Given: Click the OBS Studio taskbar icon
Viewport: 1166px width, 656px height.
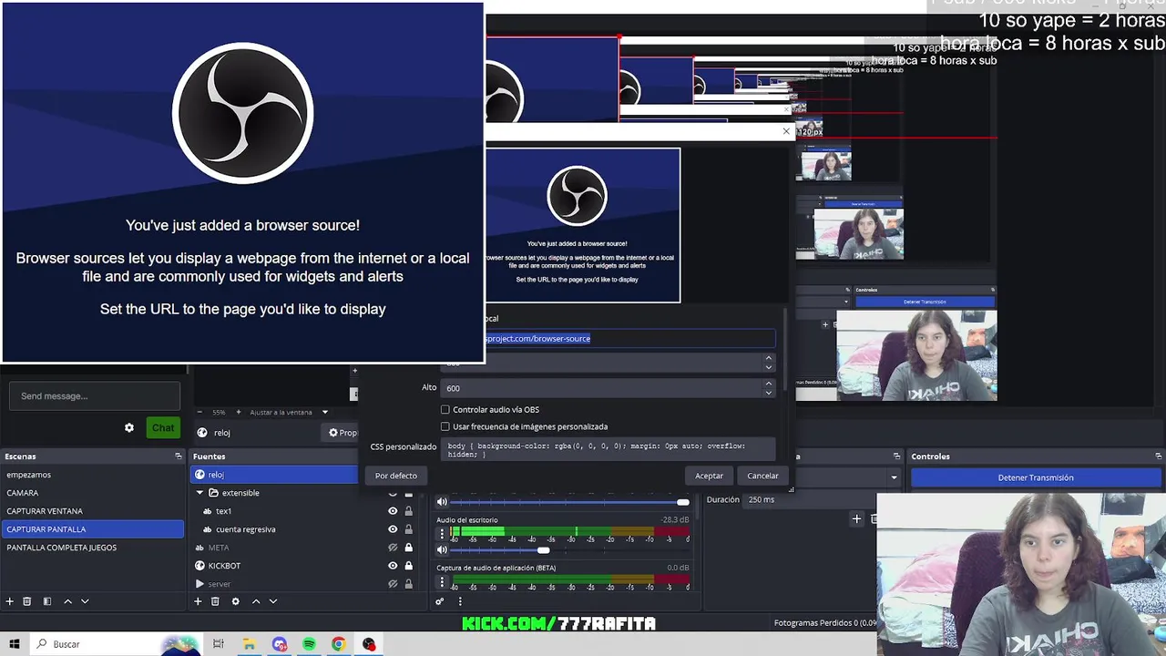Looking at the screenshot, I should coord(369,644).
